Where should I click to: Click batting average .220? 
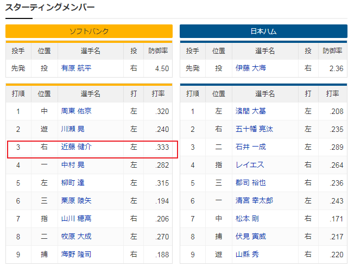tap(337, 255)
